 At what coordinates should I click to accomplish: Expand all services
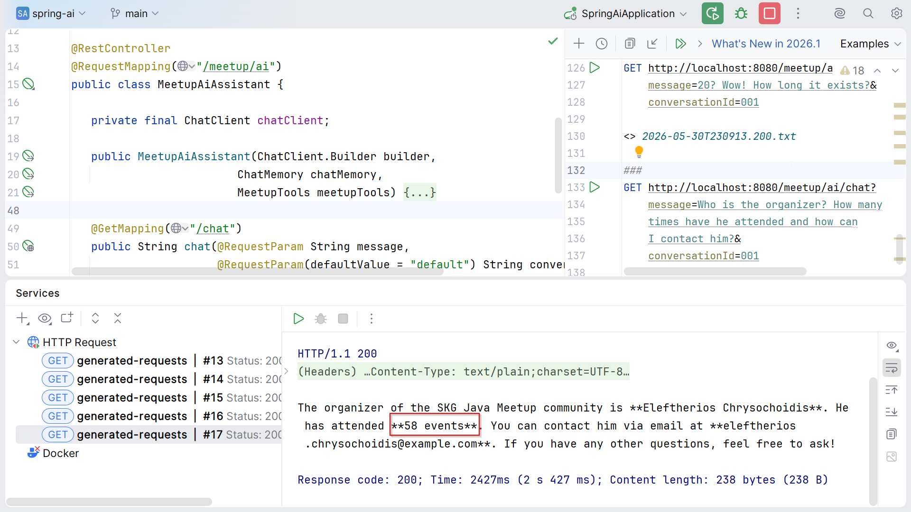pyautogui.click(x=95, y=318)
